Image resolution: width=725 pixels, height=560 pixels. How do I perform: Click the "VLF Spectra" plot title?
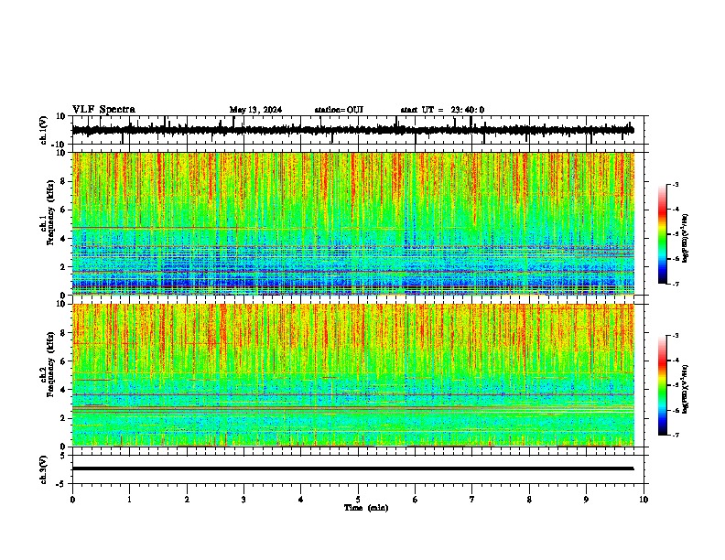tap(103, 110)
